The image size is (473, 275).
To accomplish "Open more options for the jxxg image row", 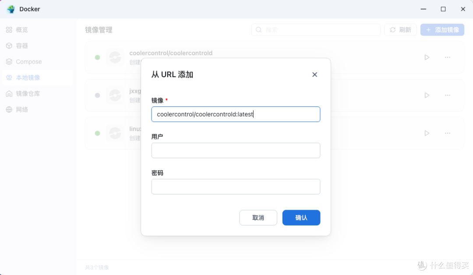I will pyautogui.click(x=447, y=95).
